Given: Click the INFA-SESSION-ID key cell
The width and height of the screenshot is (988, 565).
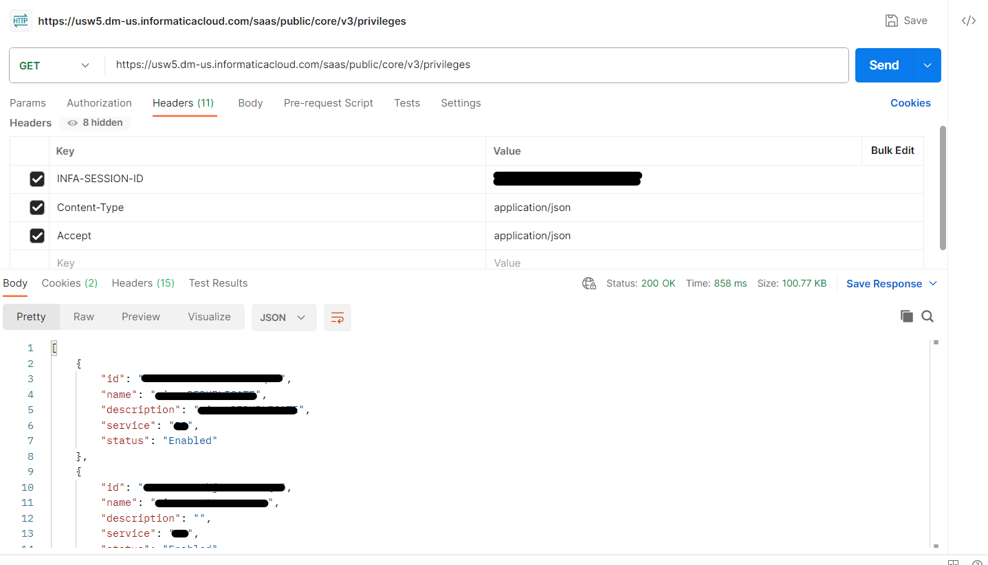Looking at the screenshot, I should 267,179.
